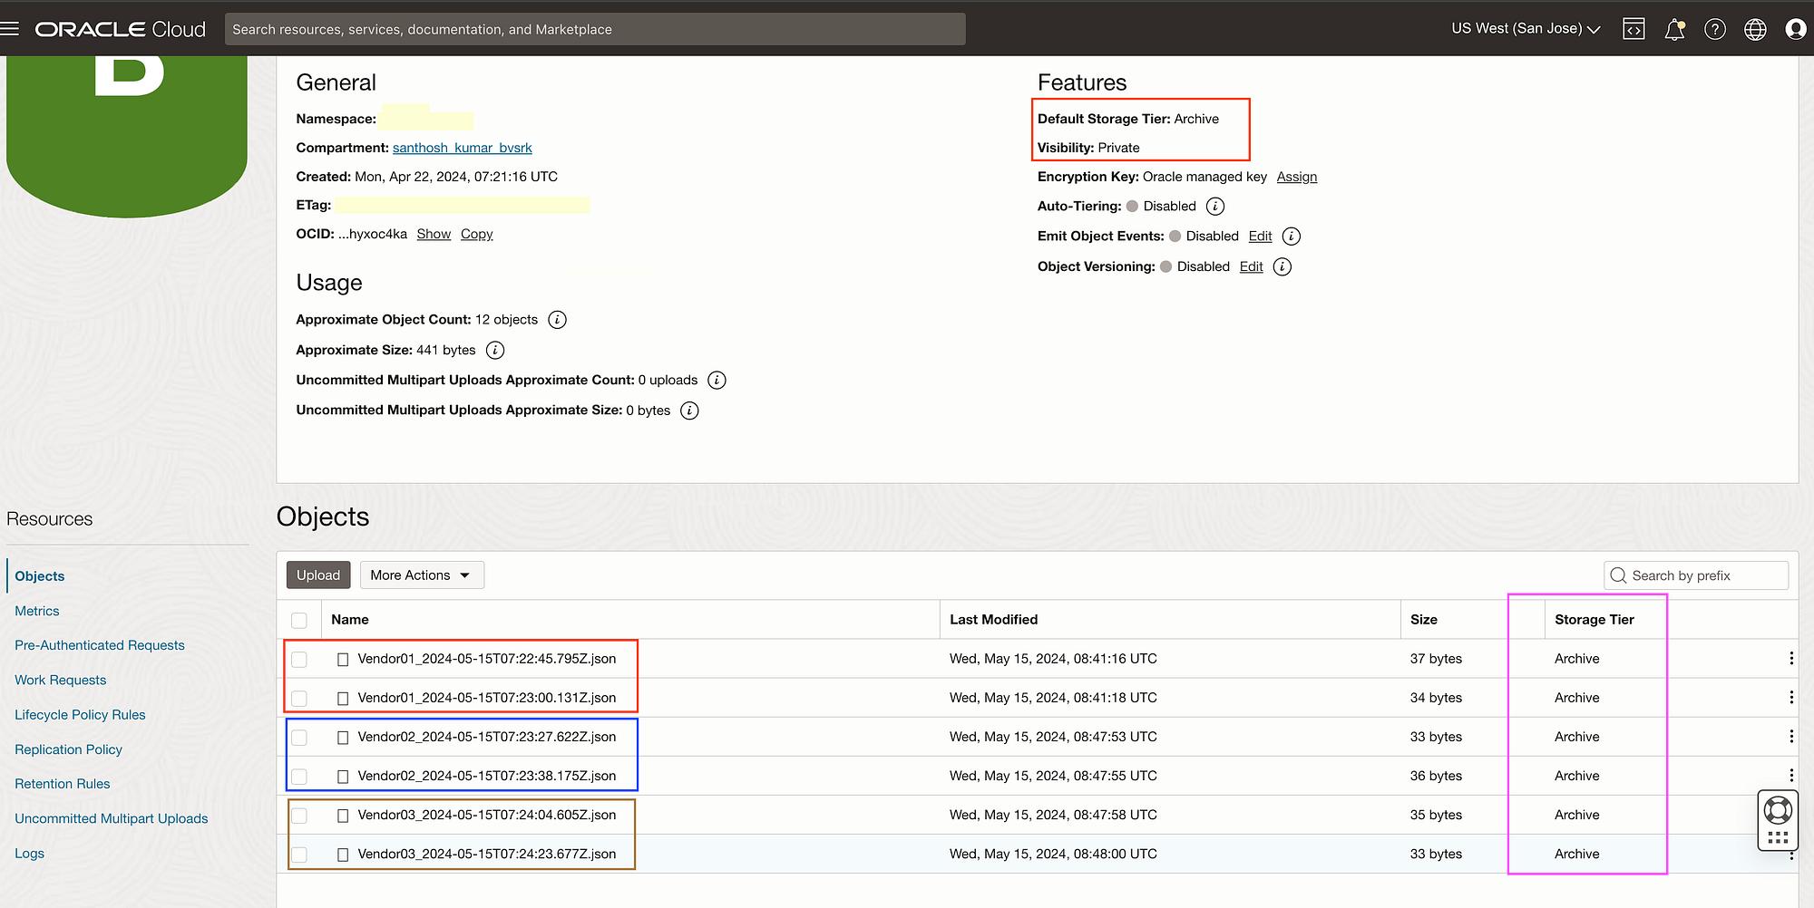Expand the More Actions dropdown

tap(422, 575)
